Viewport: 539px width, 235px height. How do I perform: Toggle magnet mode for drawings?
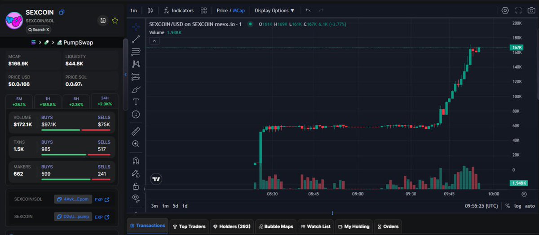(x=136, y=160)
